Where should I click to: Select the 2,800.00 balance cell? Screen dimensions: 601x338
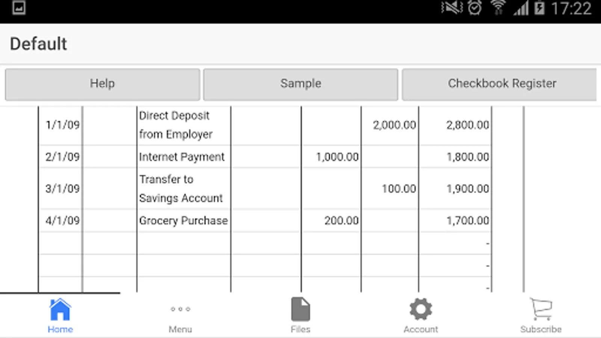[455, 125]
